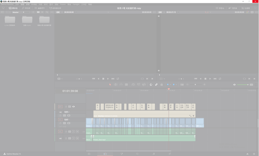The width and height of the screenshot is (259, 156).
Task: Select the arrow Selection mode tool
Action: point(110,85)
